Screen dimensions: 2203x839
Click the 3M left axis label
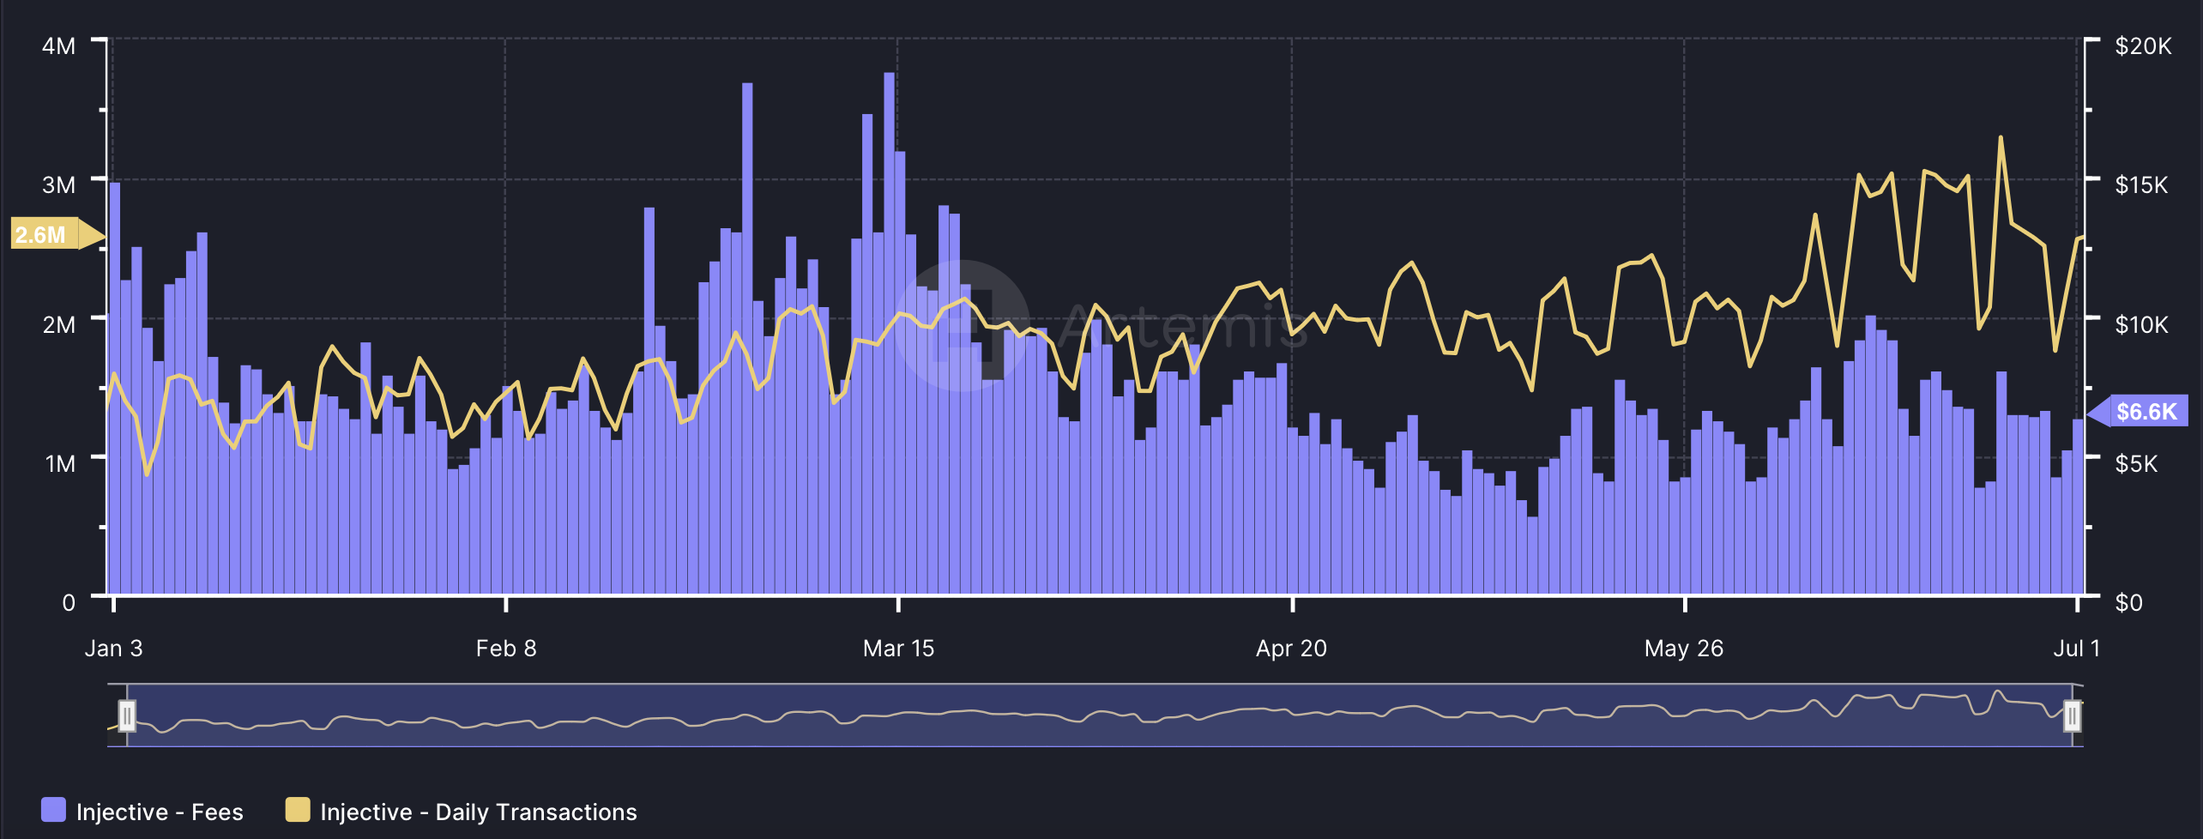click(58, 184)
